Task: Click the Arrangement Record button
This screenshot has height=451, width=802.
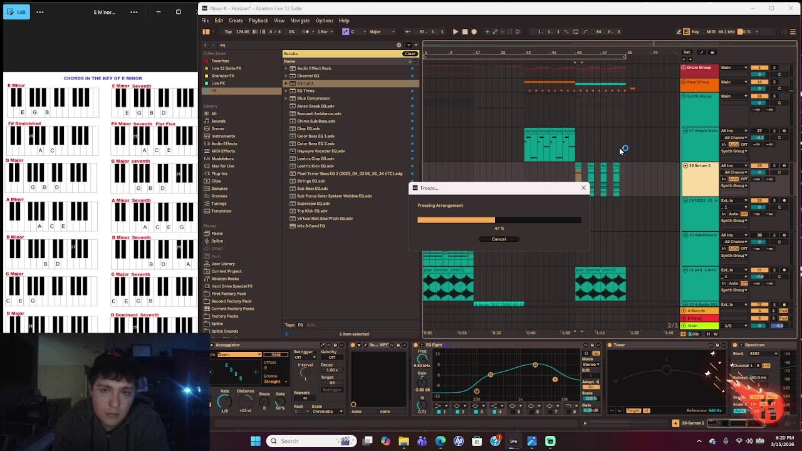Action: click(474, 31)
